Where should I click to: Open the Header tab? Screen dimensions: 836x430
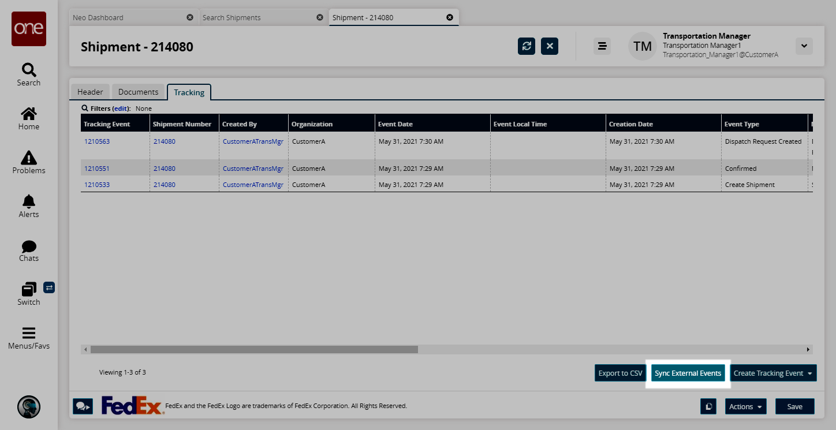(x=90, y=92)
